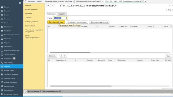Navigate forward with the right arrow button

point(52,6)
